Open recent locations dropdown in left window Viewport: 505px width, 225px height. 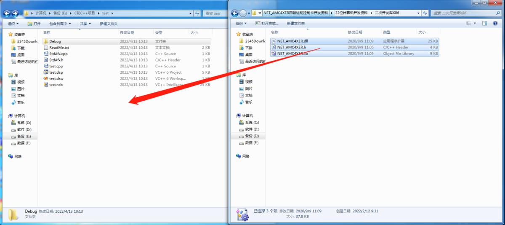point(21,13)
